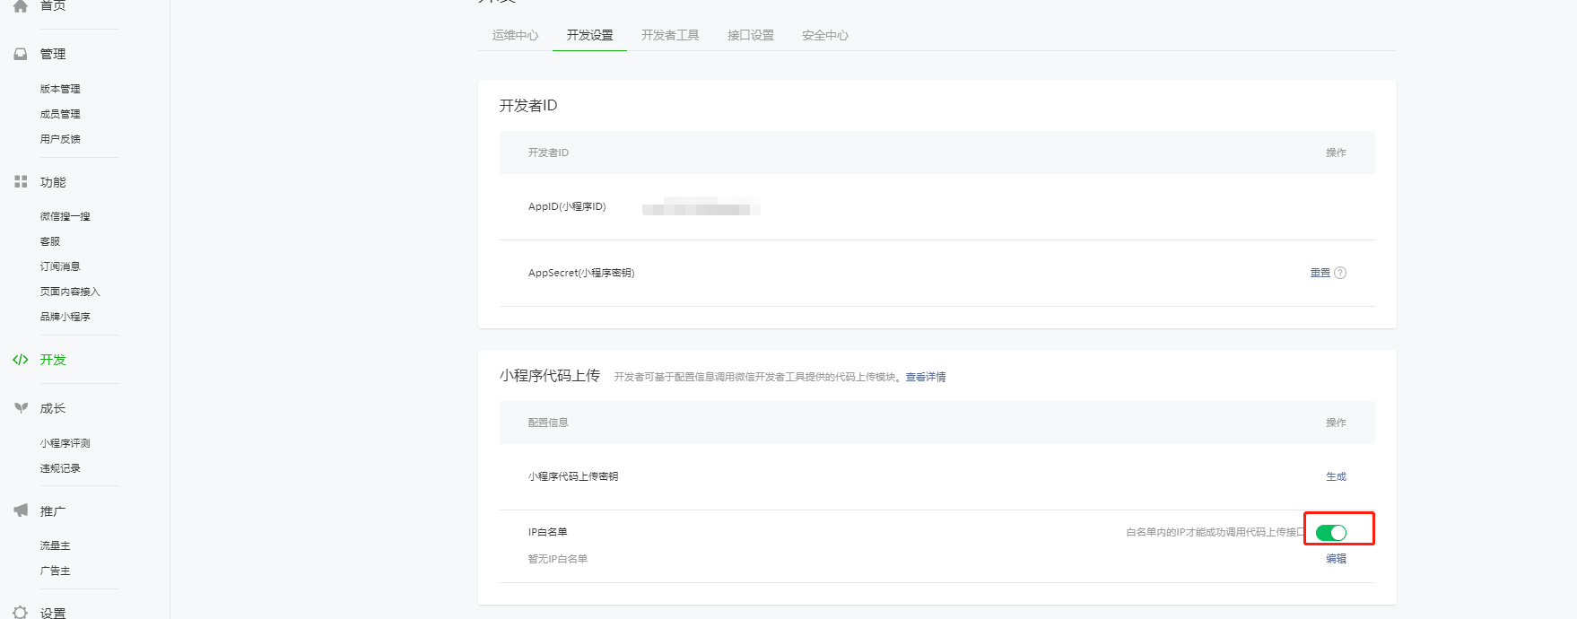Open the 开发者工具 tab

pos(670,35)
